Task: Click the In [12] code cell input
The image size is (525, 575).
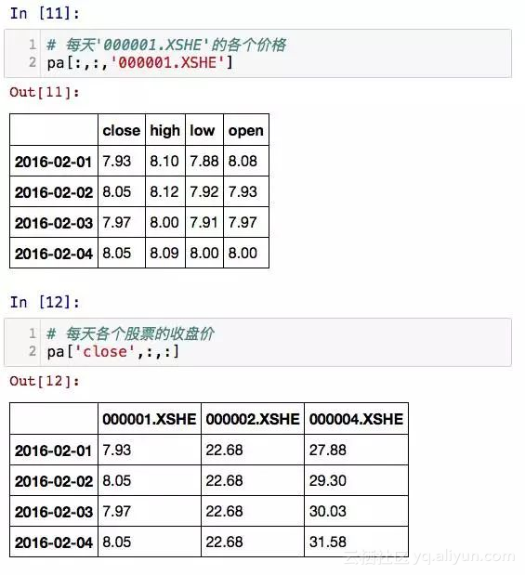Action: (x=257, y=343)
